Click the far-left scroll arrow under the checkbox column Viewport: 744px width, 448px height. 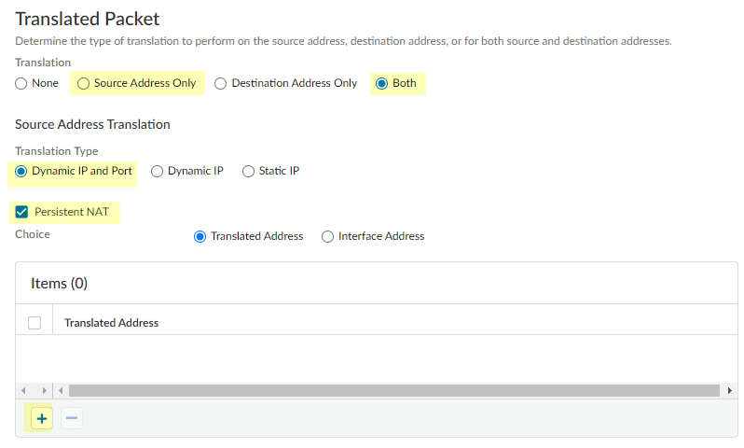pos(24,390)
